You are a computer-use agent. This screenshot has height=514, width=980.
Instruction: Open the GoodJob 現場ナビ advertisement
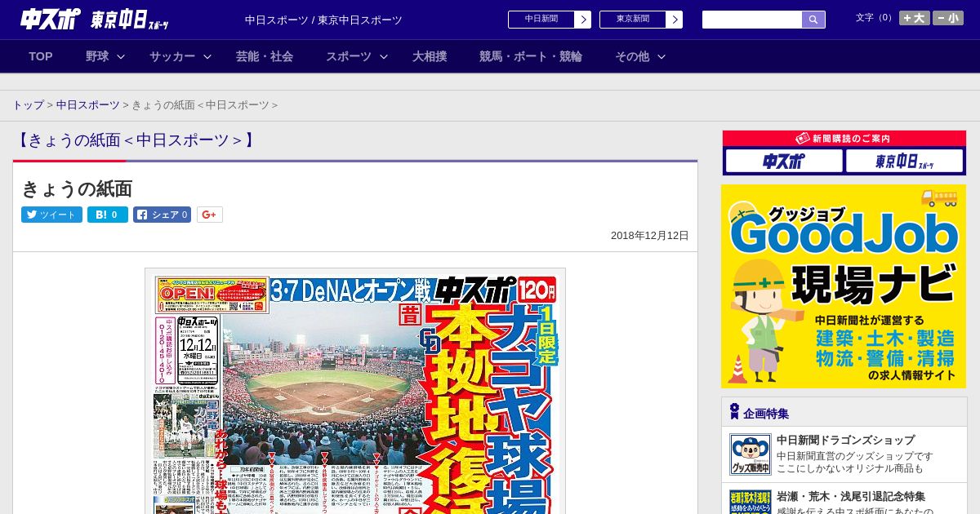tap(844, 286)
